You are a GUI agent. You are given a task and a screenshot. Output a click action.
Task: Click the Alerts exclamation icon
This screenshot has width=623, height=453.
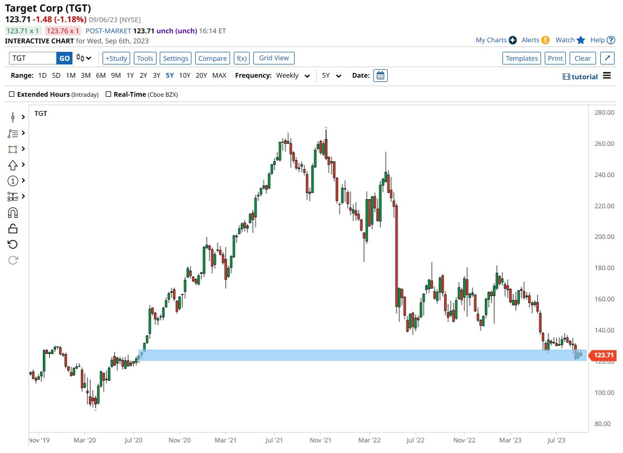tap(546, 40)
